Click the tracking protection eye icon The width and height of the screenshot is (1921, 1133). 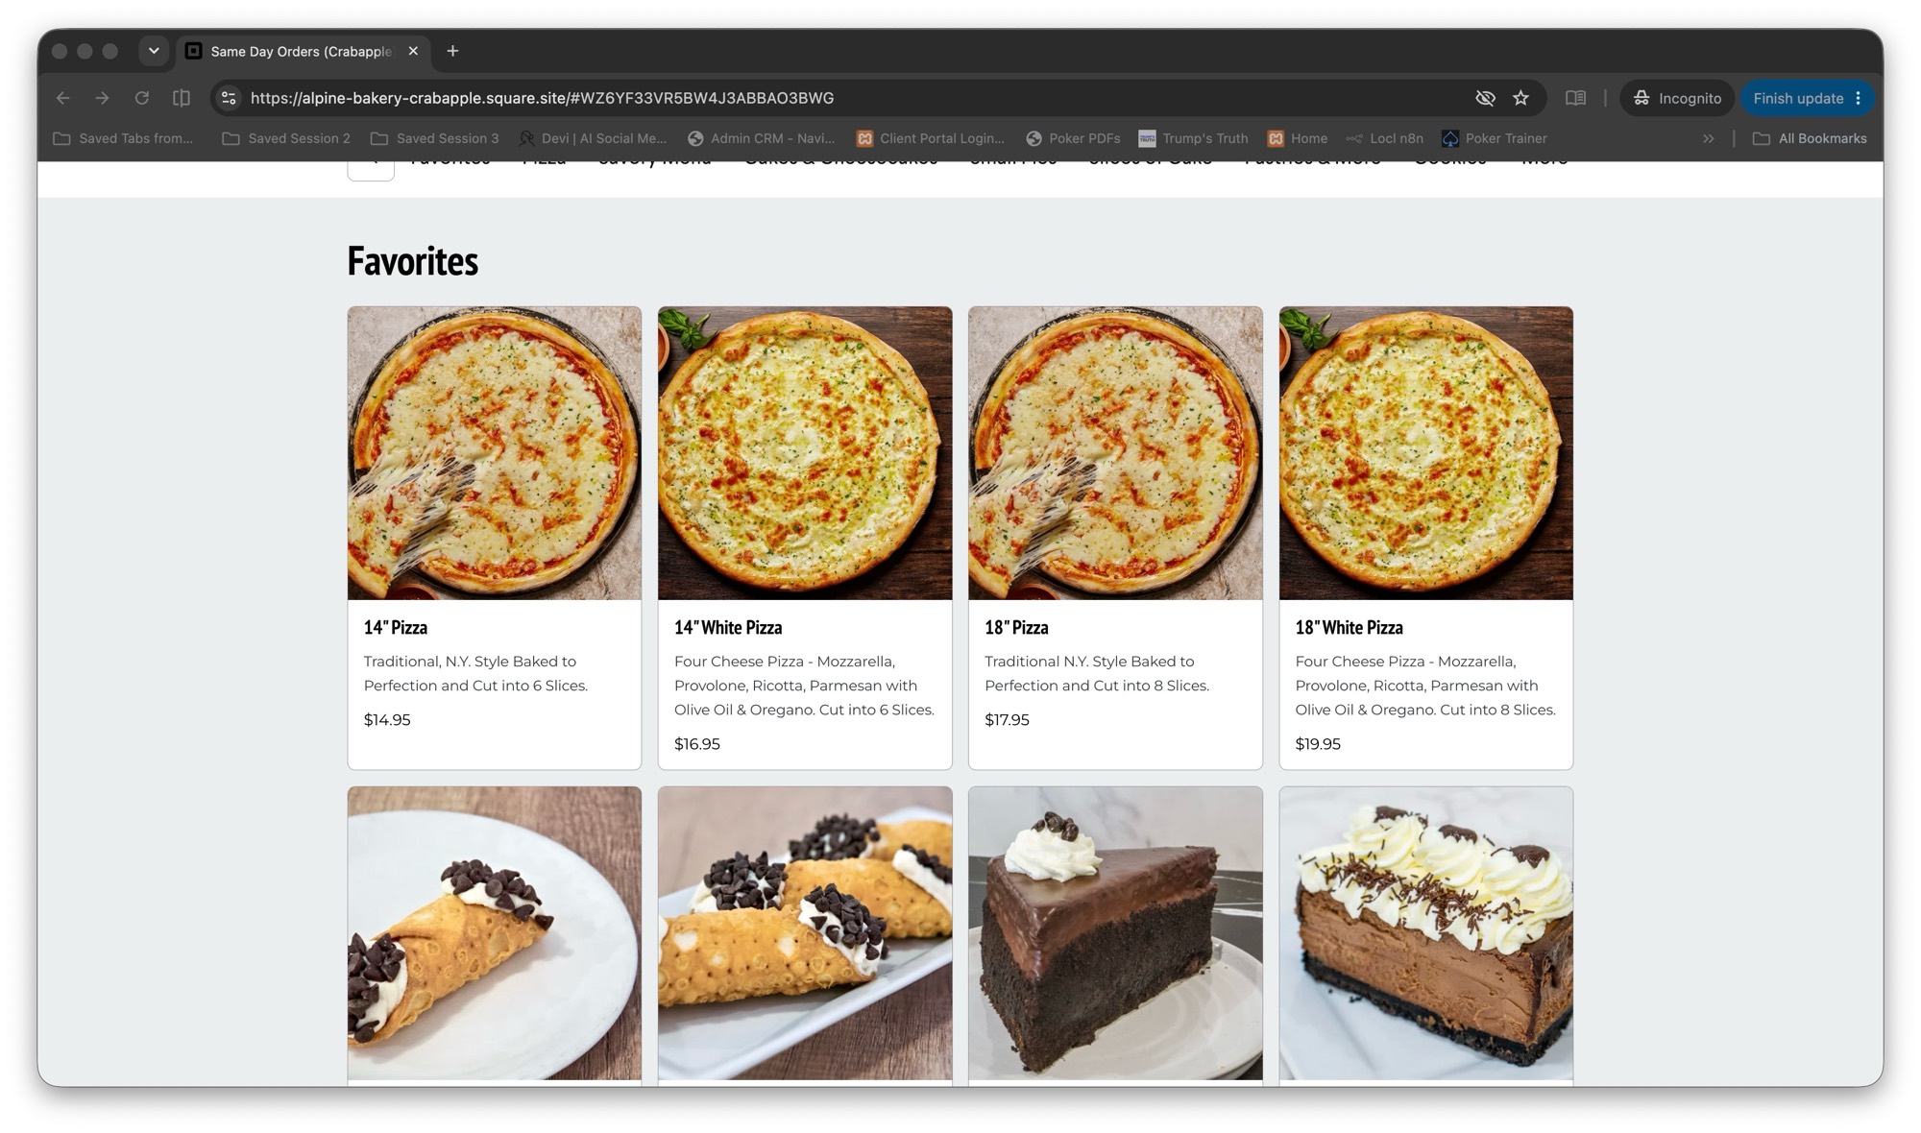point(1485,98)
